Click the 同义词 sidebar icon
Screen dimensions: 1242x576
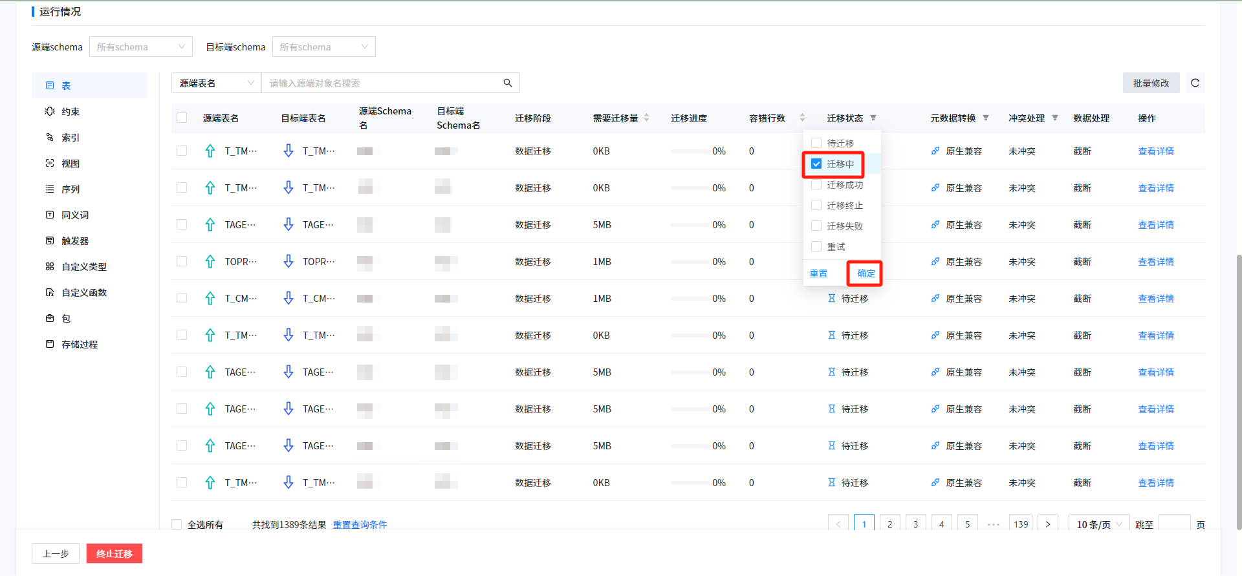tap(50, 215)
